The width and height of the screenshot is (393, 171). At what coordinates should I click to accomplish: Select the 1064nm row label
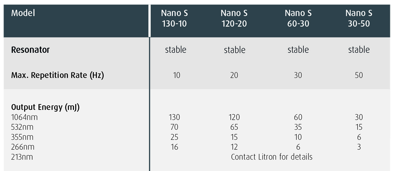pos(24,117)
